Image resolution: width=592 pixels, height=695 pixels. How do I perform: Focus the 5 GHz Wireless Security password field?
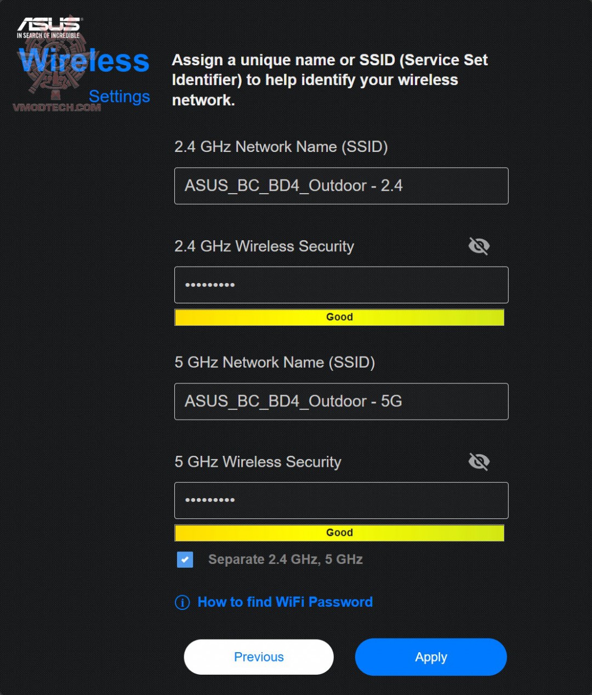341,500
